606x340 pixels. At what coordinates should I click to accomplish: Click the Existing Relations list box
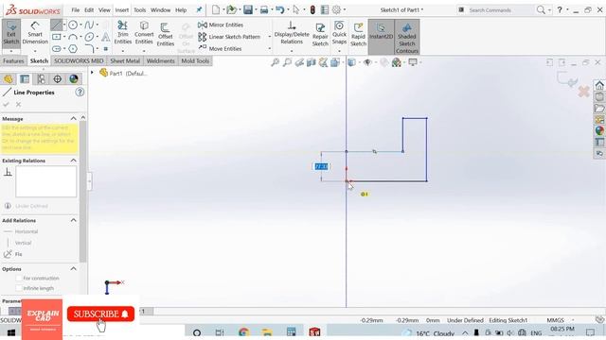[x=46, y=181]
